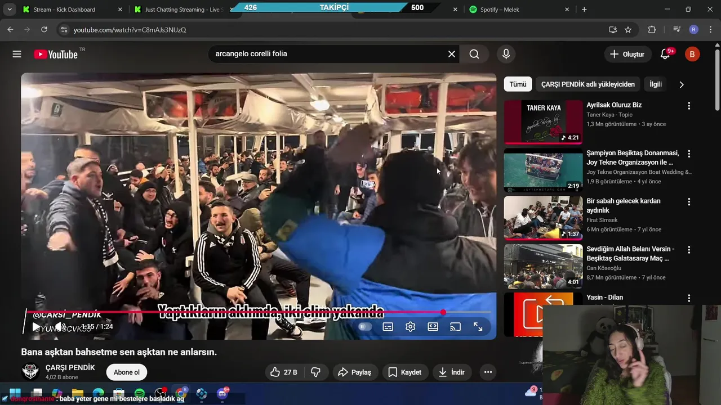
Task: Select the ÇARŞI PENDİK adlı yükleyiciden chip
Action: 588,84
